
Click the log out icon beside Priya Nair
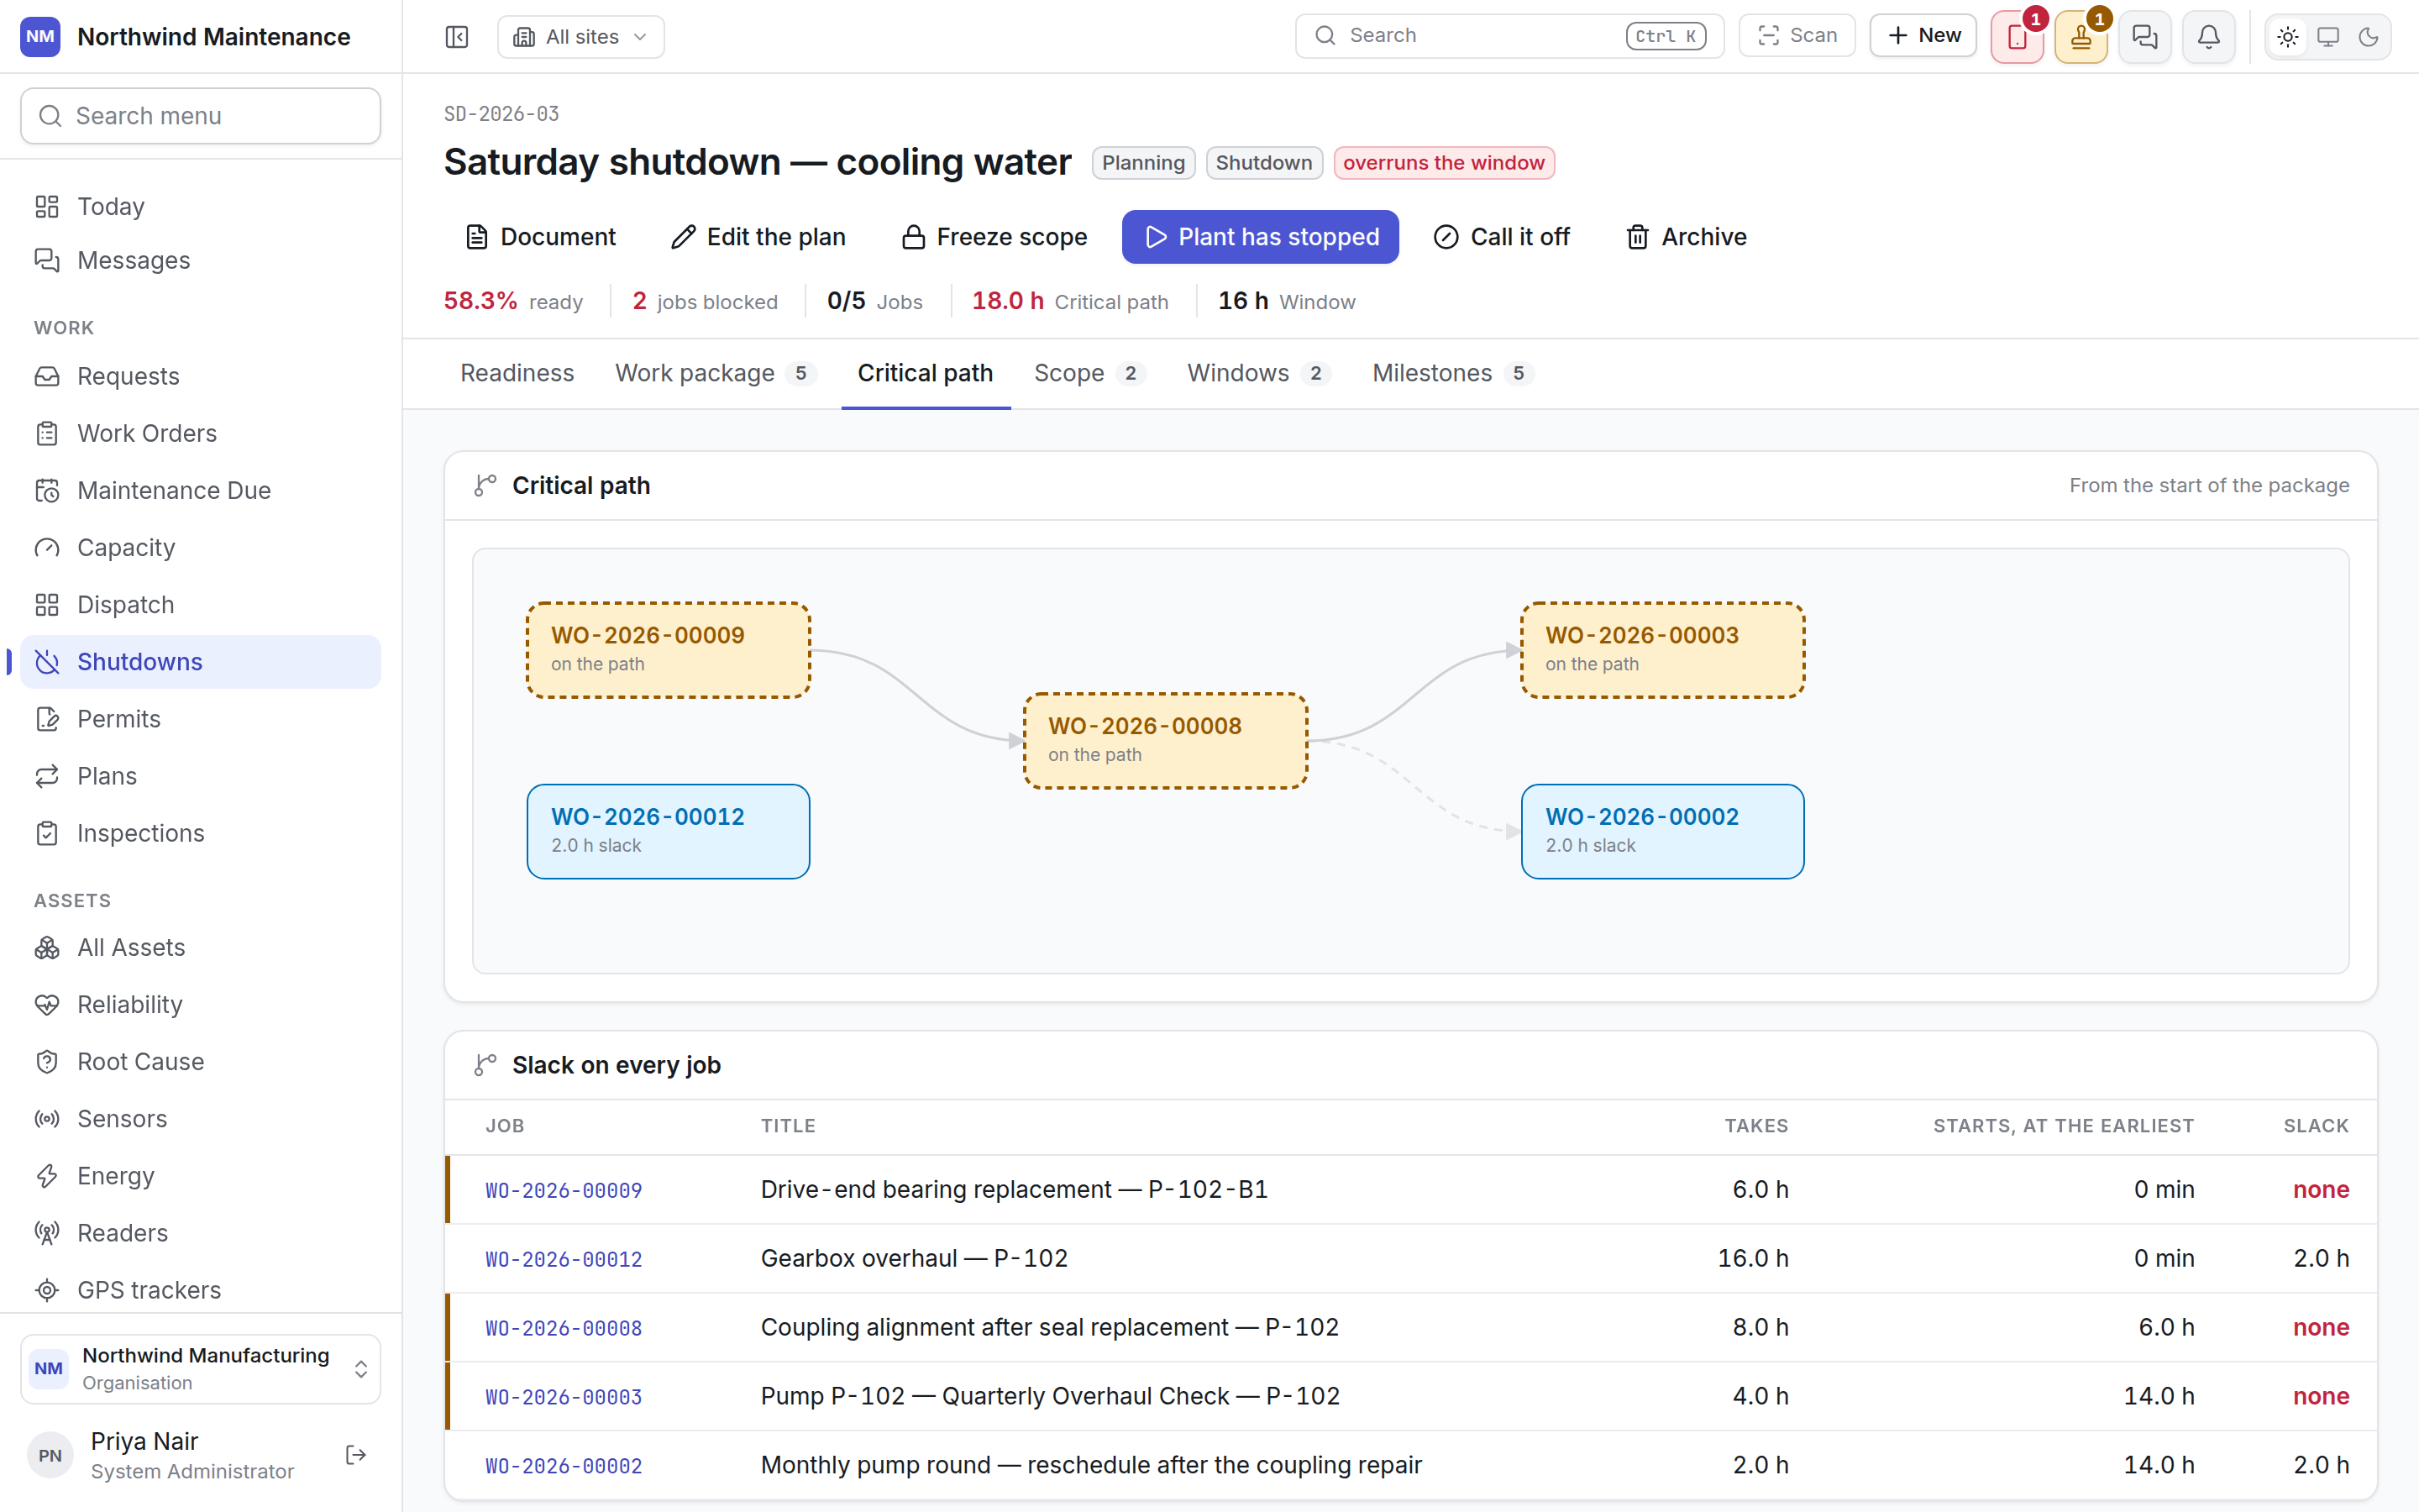pos(356,1455)
